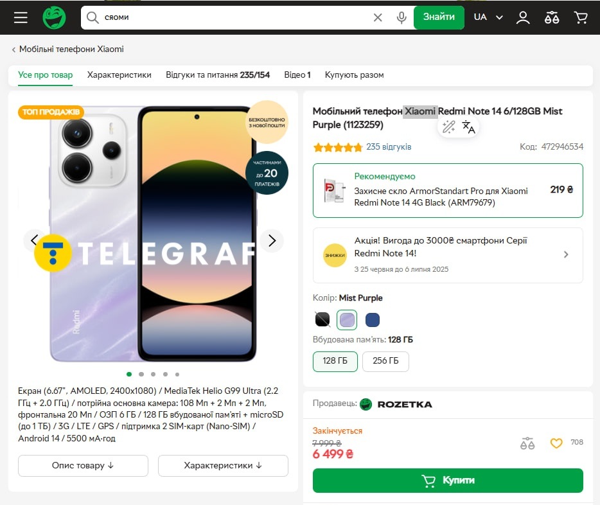Open the 235 відгуків reviews link
Image resolution: width=600 pixels, height=505 pixels.
(x=389, y=147)
